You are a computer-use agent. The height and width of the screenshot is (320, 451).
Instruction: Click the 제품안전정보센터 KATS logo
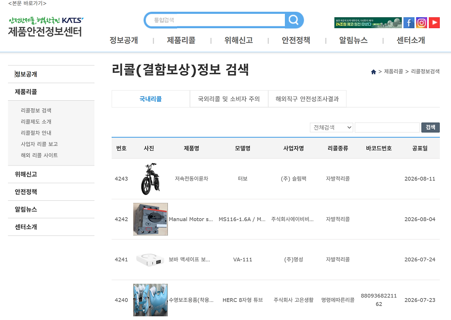coord(46,26)
